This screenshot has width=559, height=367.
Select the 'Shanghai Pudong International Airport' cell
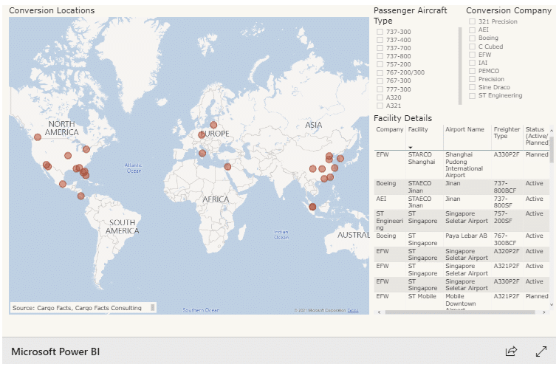[x=467, y=165]
